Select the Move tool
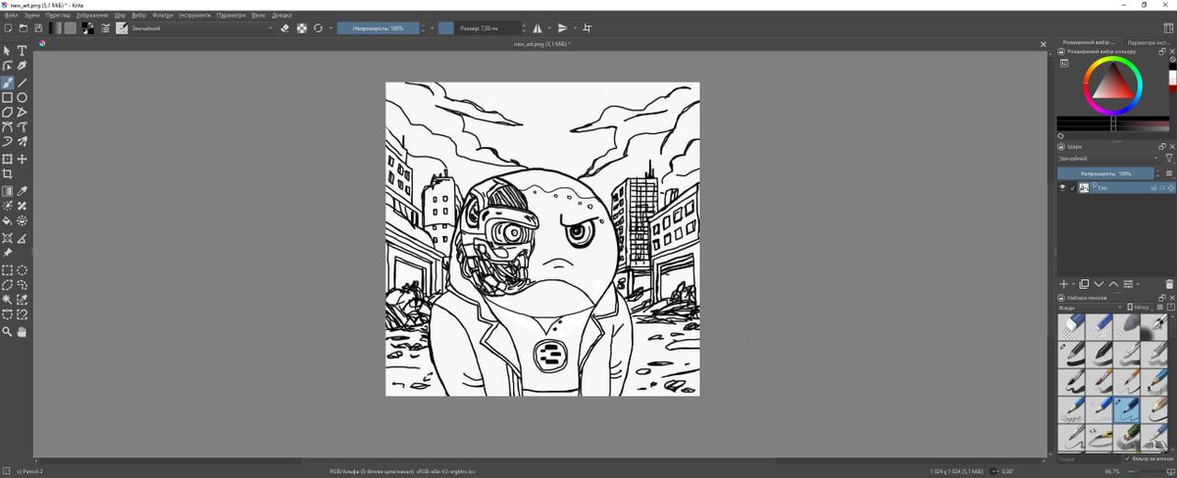 point(22,159)
